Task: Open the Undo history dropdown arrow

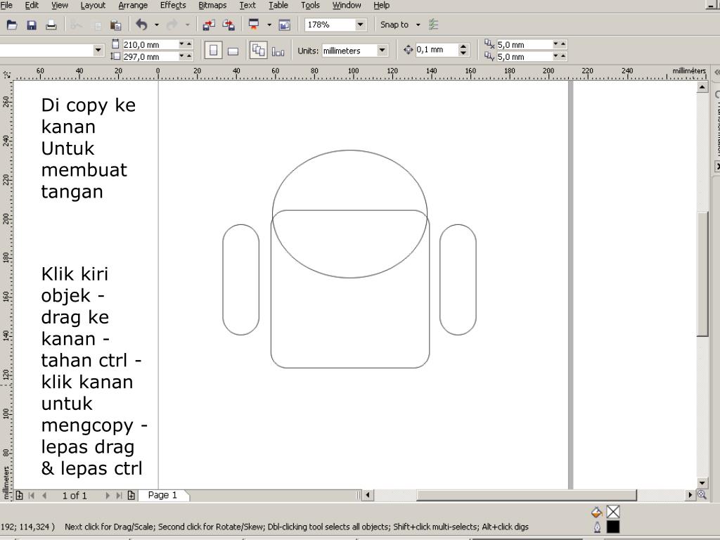Action: [x=157, y=25]
